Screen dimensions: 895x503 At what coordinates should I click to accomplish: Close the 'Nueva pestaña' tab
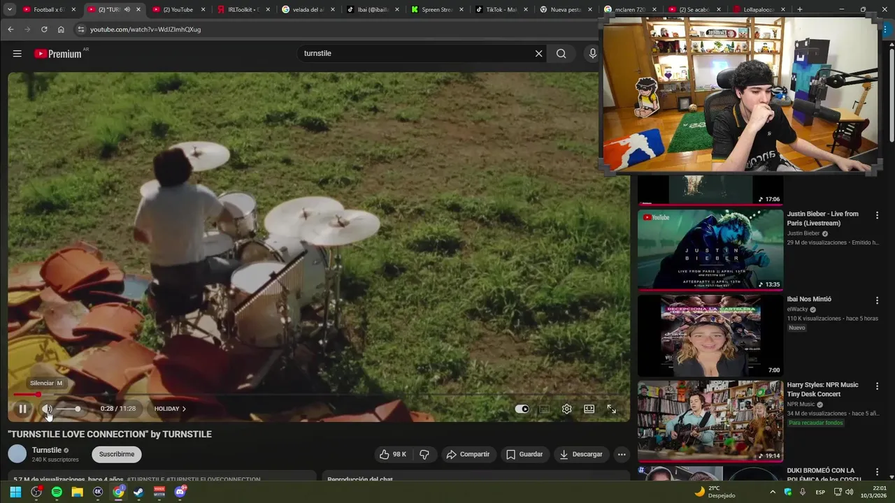point(590,10)
